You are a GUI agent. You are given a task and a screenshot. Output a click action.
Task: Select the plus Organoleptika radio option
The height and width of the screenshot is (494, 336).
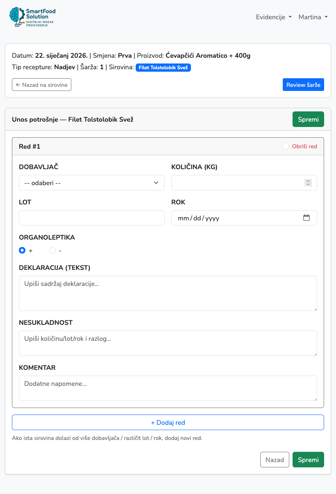point(22,250)
